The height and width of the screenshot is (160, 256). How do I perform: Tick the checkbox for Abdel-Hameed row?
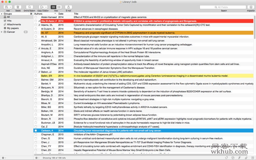(36, 17)
